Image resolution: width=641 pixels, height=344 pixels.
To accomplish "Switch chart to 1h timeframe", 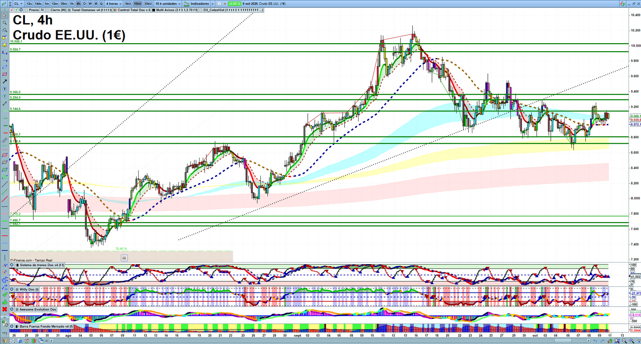I will pos(72,4).
